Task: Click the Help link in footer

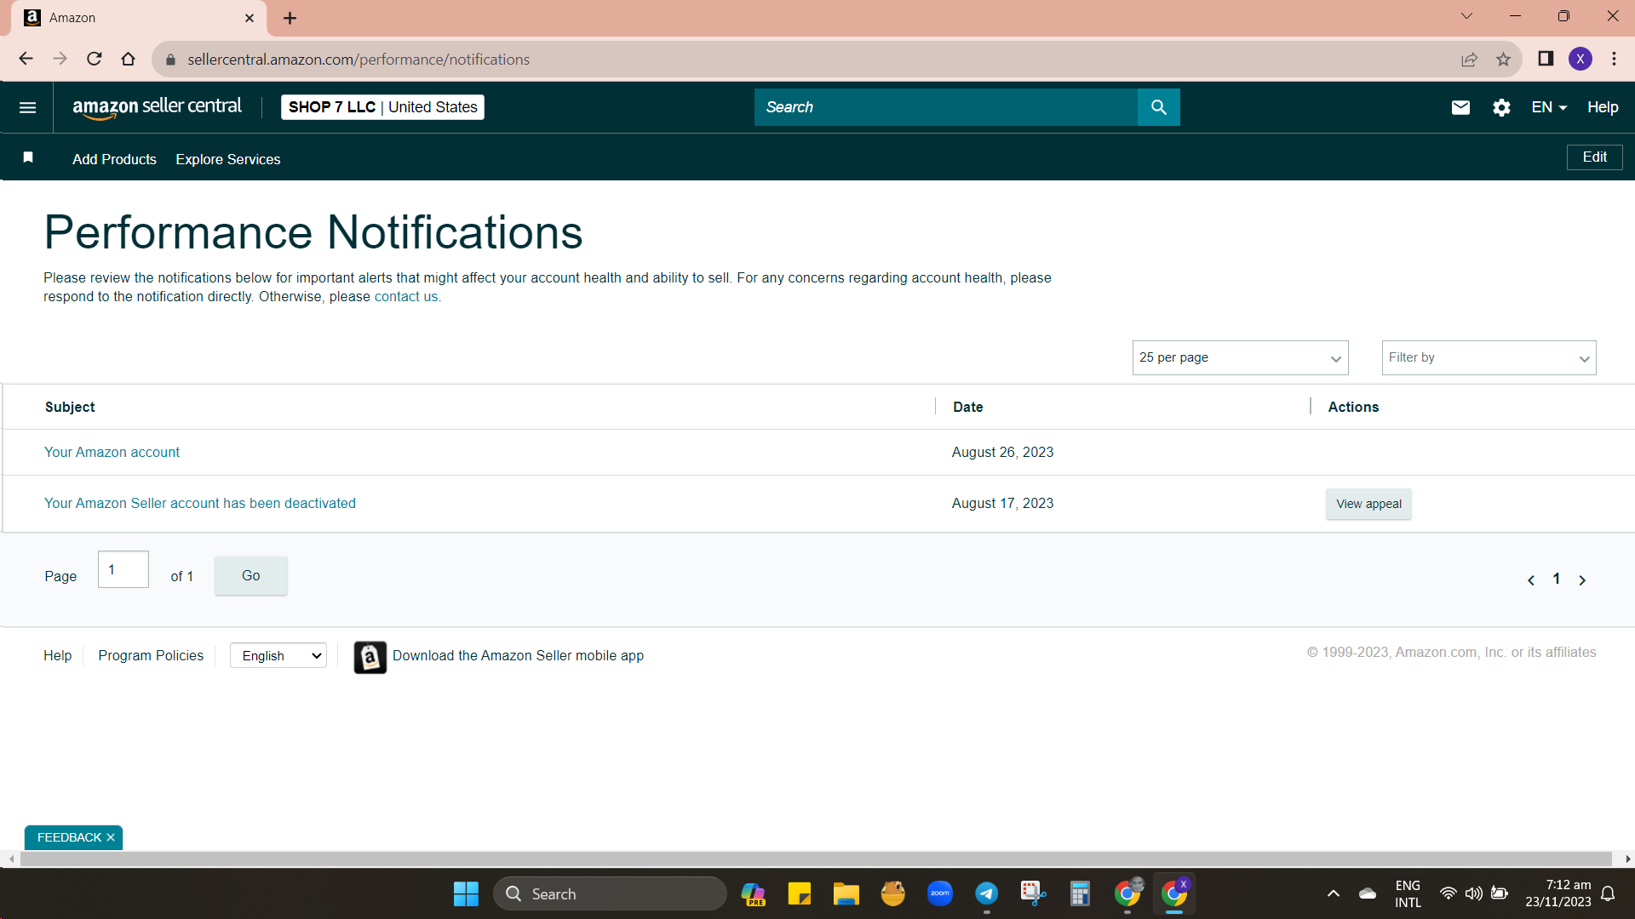Action: 57,656
